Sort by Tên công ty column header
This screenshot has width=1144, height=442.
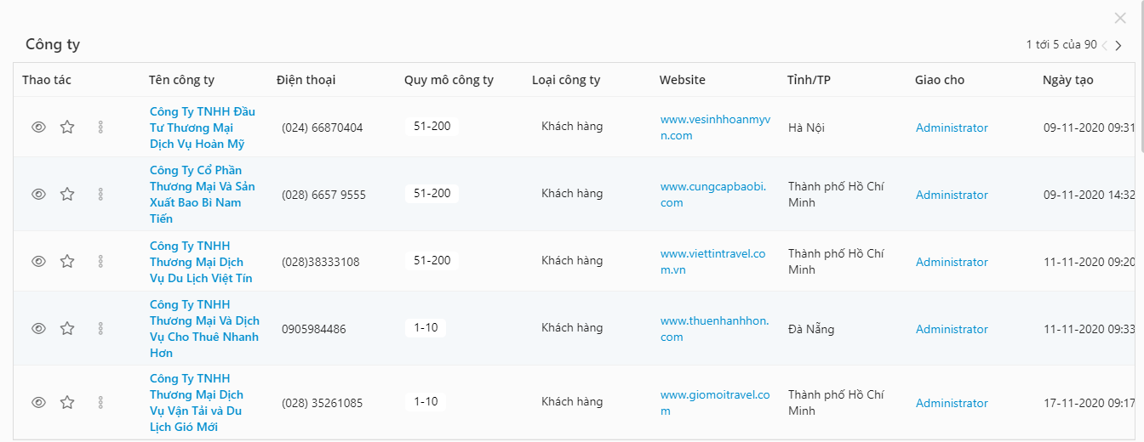[181, 80]
